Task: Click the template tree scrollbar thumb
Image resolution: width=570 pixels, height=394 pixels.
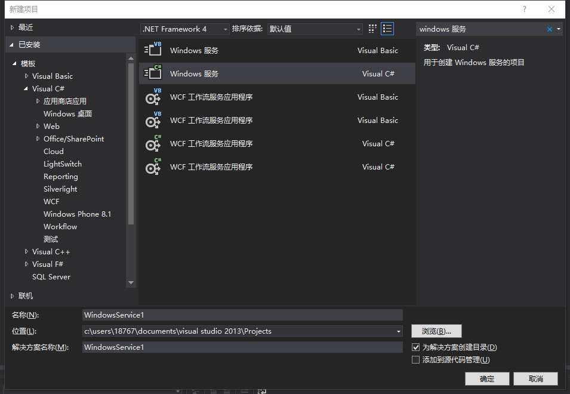Action: coord(131,144)
